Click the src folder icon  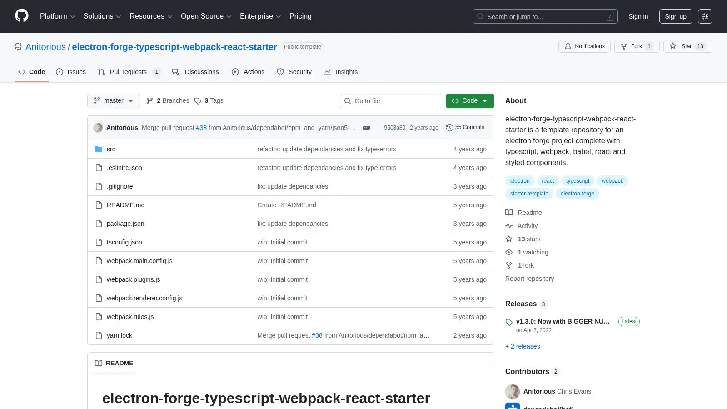tap(99, 149)
